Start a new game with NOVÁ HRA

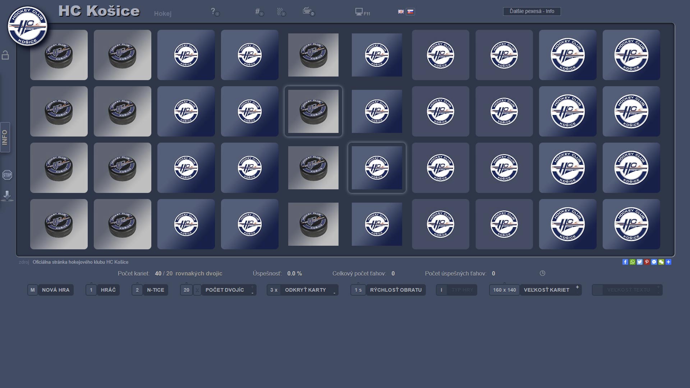click(56, 290)
